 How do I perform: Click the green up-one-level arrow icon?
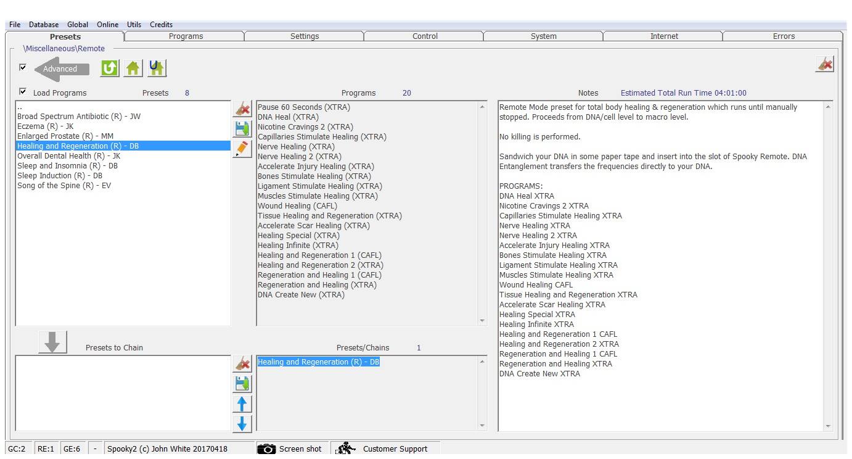pyautogui.click(x=110, y=68)
